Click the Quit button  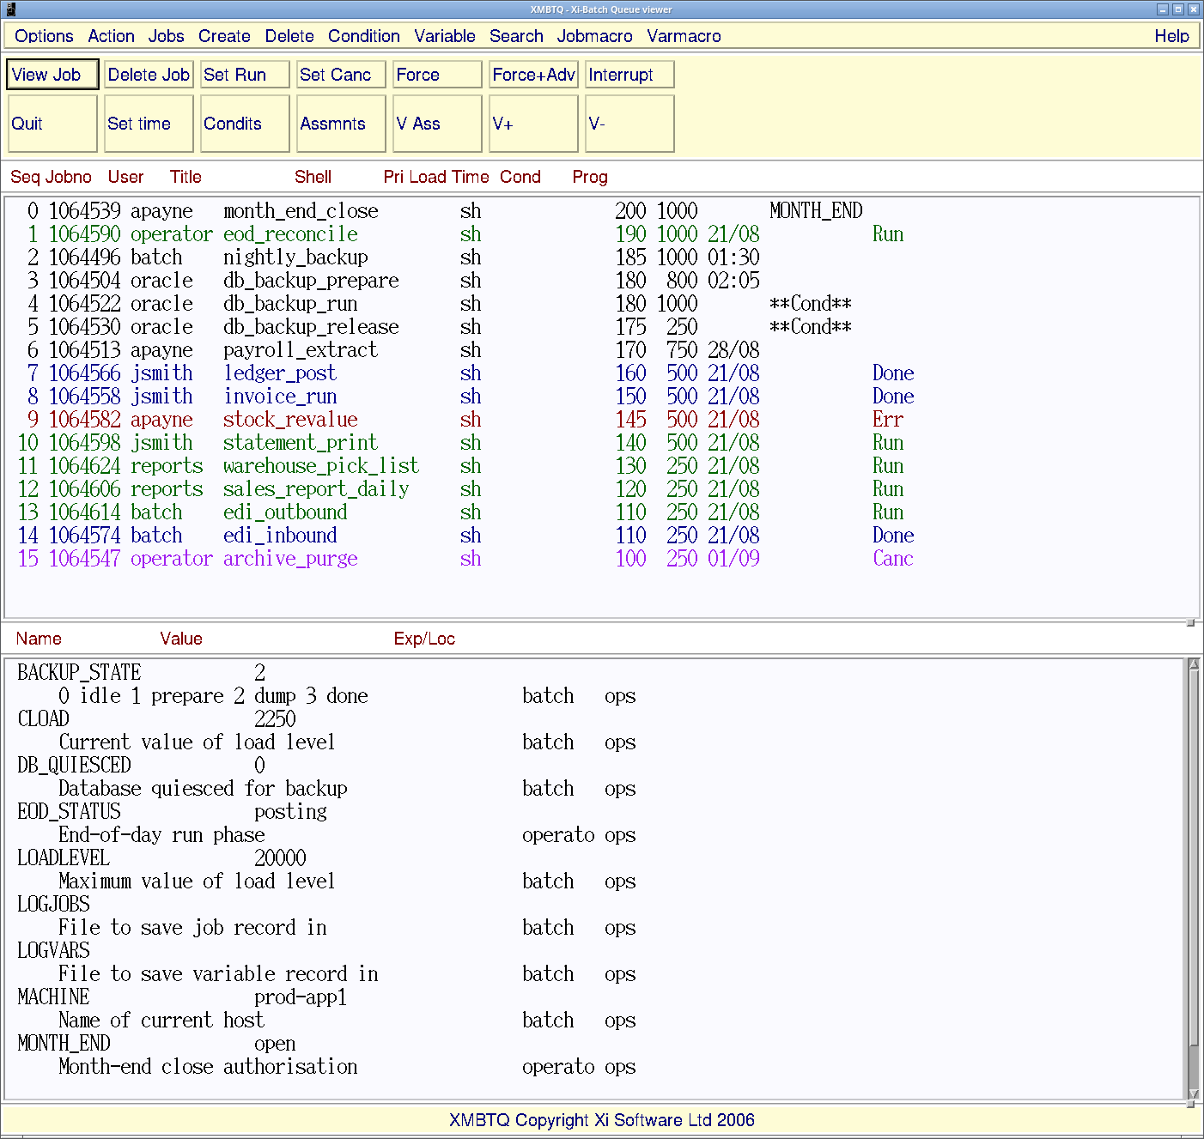pos(52,124)
